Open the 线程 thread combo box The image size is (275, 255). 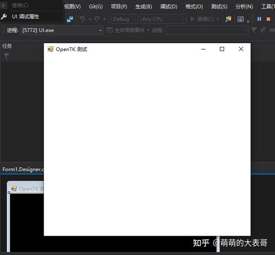[x=207, y=30]
